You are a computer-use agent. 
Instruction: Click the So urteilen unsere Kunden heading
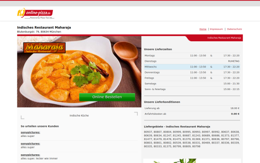pos(40,126)
